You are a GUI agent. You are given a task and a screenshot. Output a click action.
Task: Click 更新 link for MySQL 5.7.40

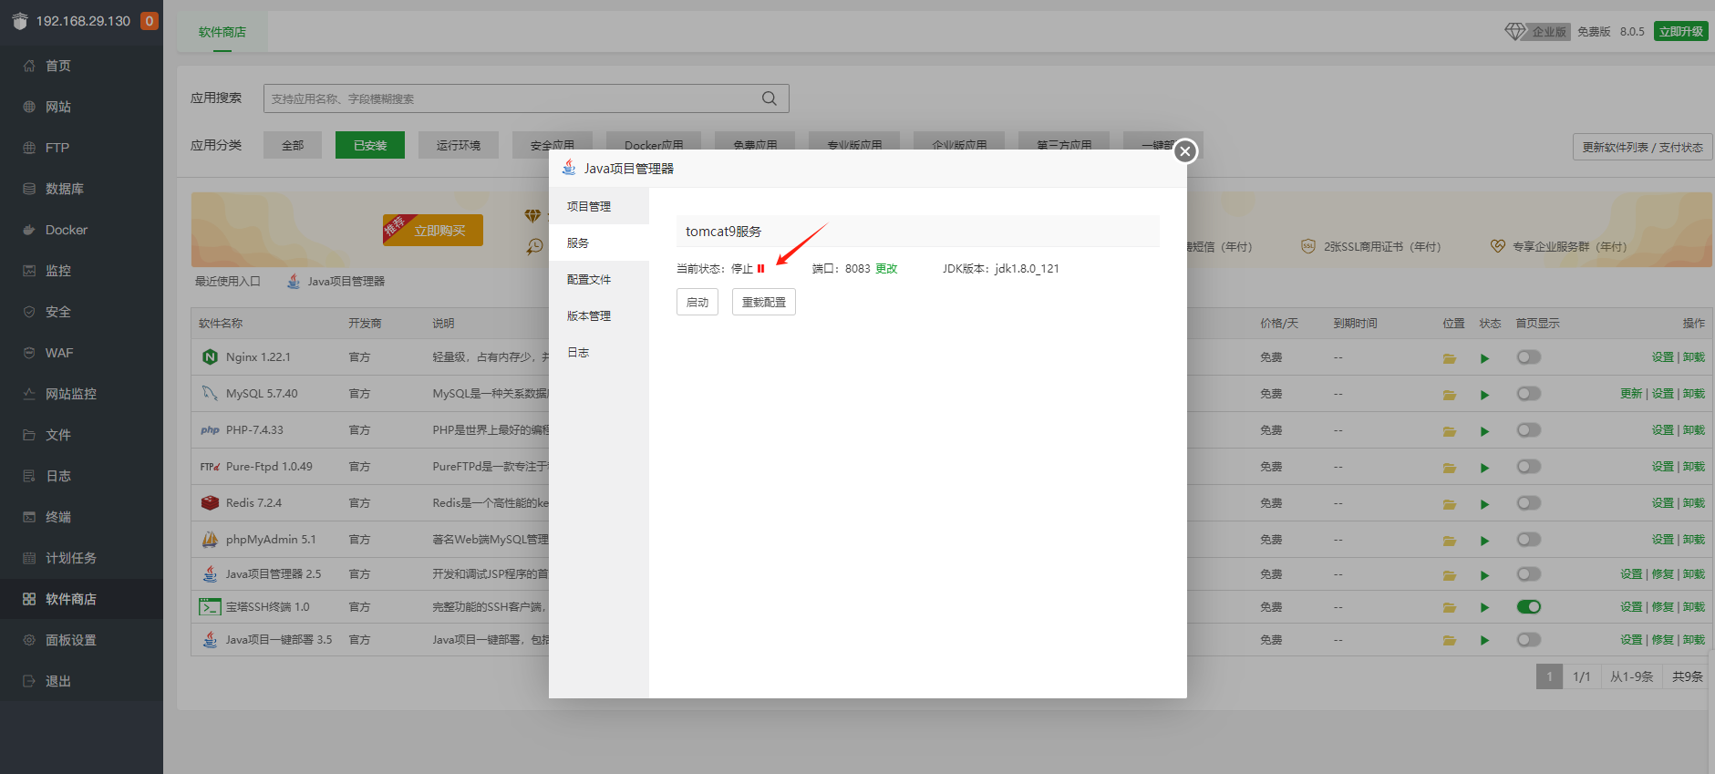click(1631, 394)
